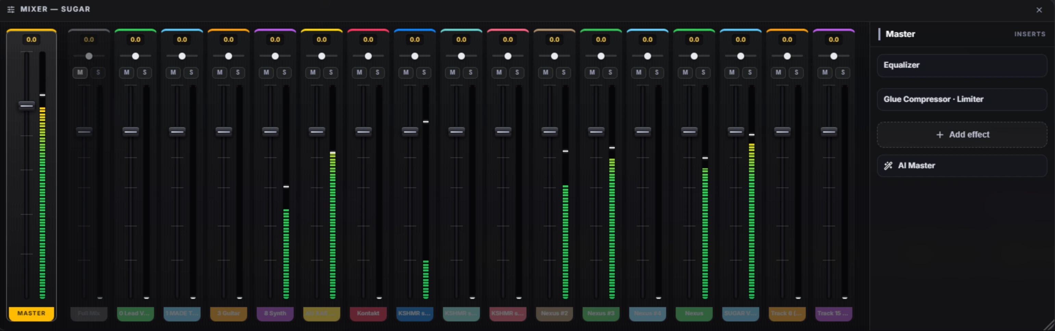Select the MASTER channel label
The height and width of the screenshot is (331, 1055).
pos(31,314)
